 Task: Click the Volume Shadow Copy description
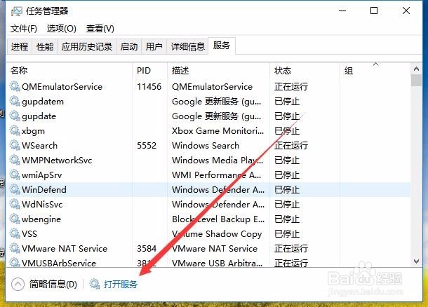point(217,234)
